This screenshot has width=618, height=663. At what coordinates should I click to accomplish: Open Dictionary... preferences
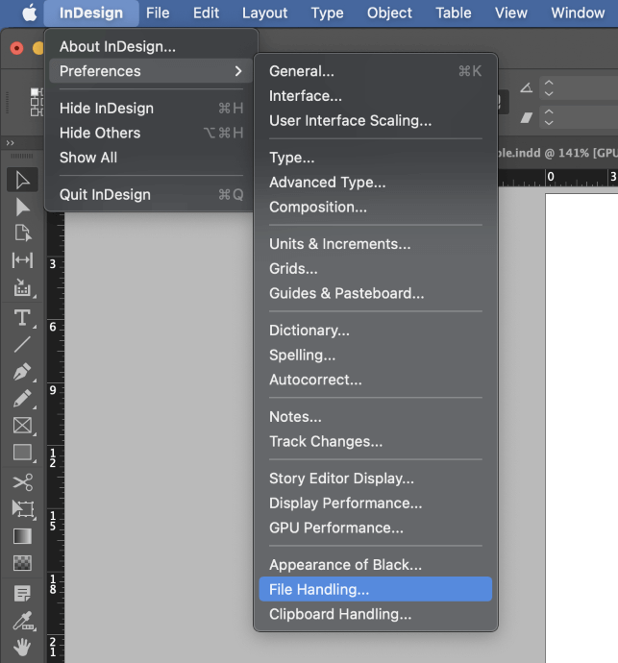click(x=376, y=331)
